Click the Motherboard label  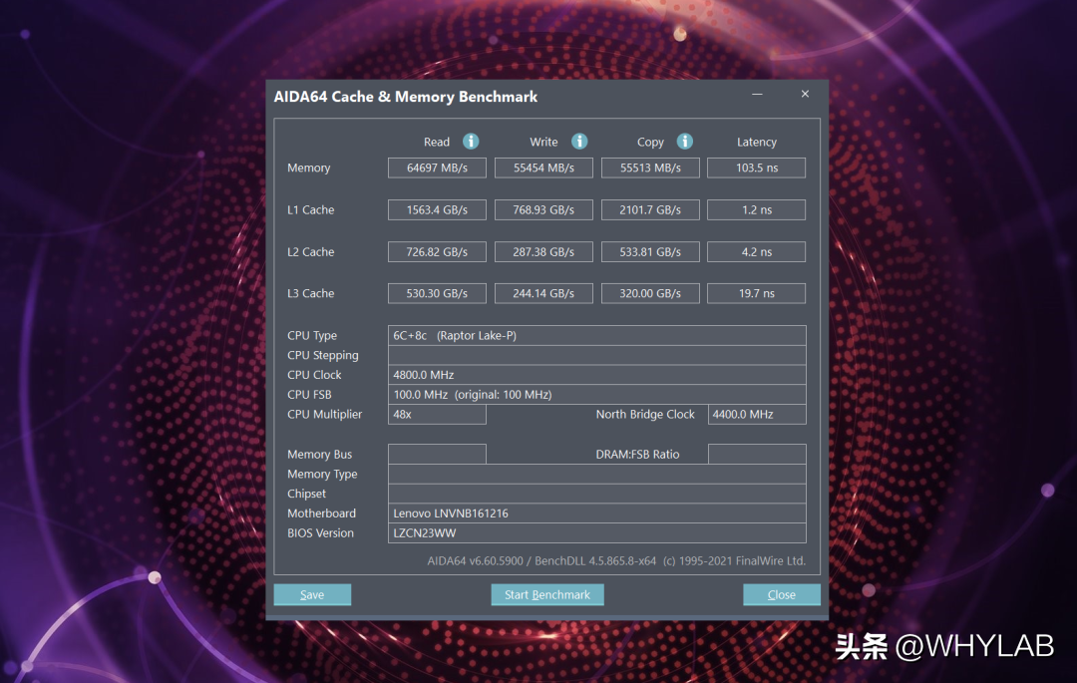[x=321, y=513]
